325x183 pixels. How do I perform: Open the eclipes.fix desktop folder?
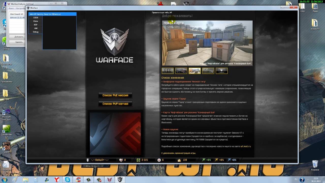pyautogui.click(x=315, y=25)
